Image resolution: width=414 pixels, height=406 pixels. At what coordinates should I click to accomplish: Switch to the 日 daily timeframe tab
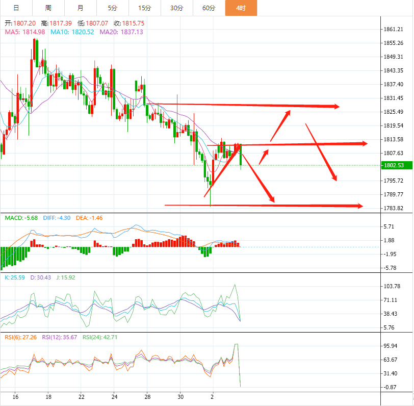click(16, 8)
